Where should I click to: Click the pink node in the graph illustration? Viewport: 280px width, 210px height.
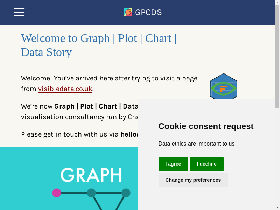click(x=57, y=193)
